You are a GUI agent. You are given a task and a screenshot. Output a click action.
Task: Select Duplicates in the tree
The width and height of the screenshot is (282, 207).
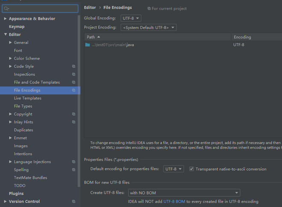pyautogui.click(x=24, y=130)
